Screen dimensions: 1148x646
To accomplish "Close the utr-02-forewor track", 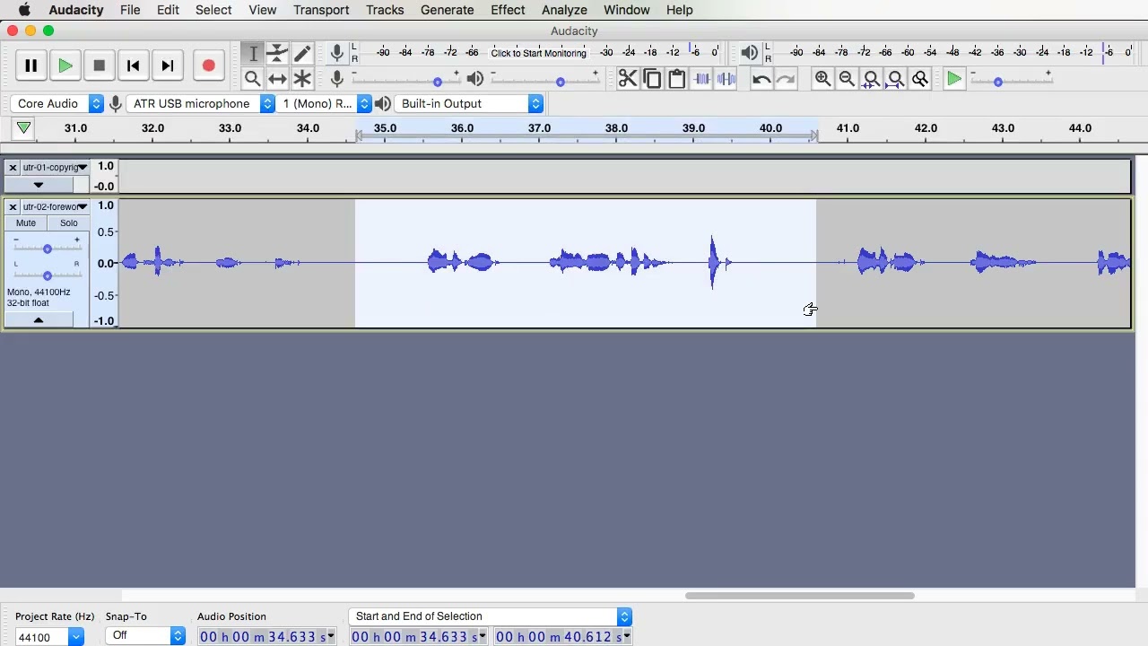I will [13, 206].
